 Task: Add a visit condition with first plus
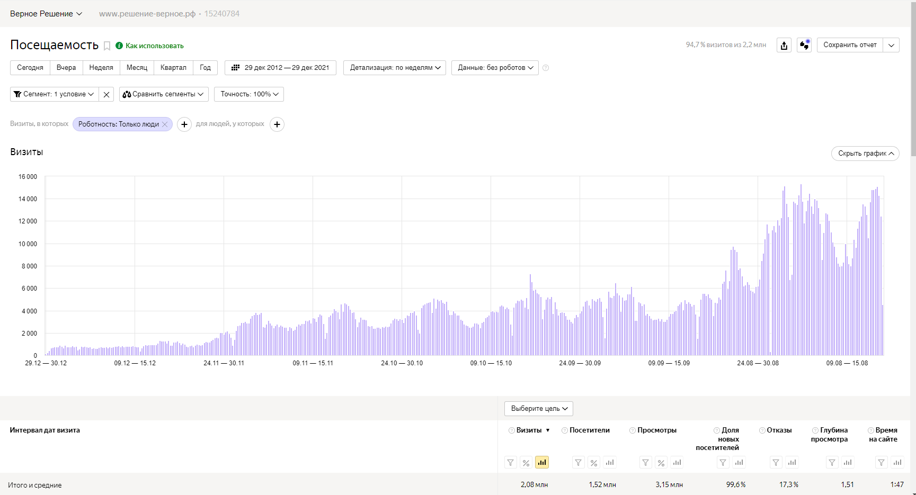[184, 124]
